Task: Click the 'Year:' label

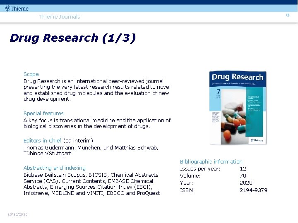Action: click(186, 183)
